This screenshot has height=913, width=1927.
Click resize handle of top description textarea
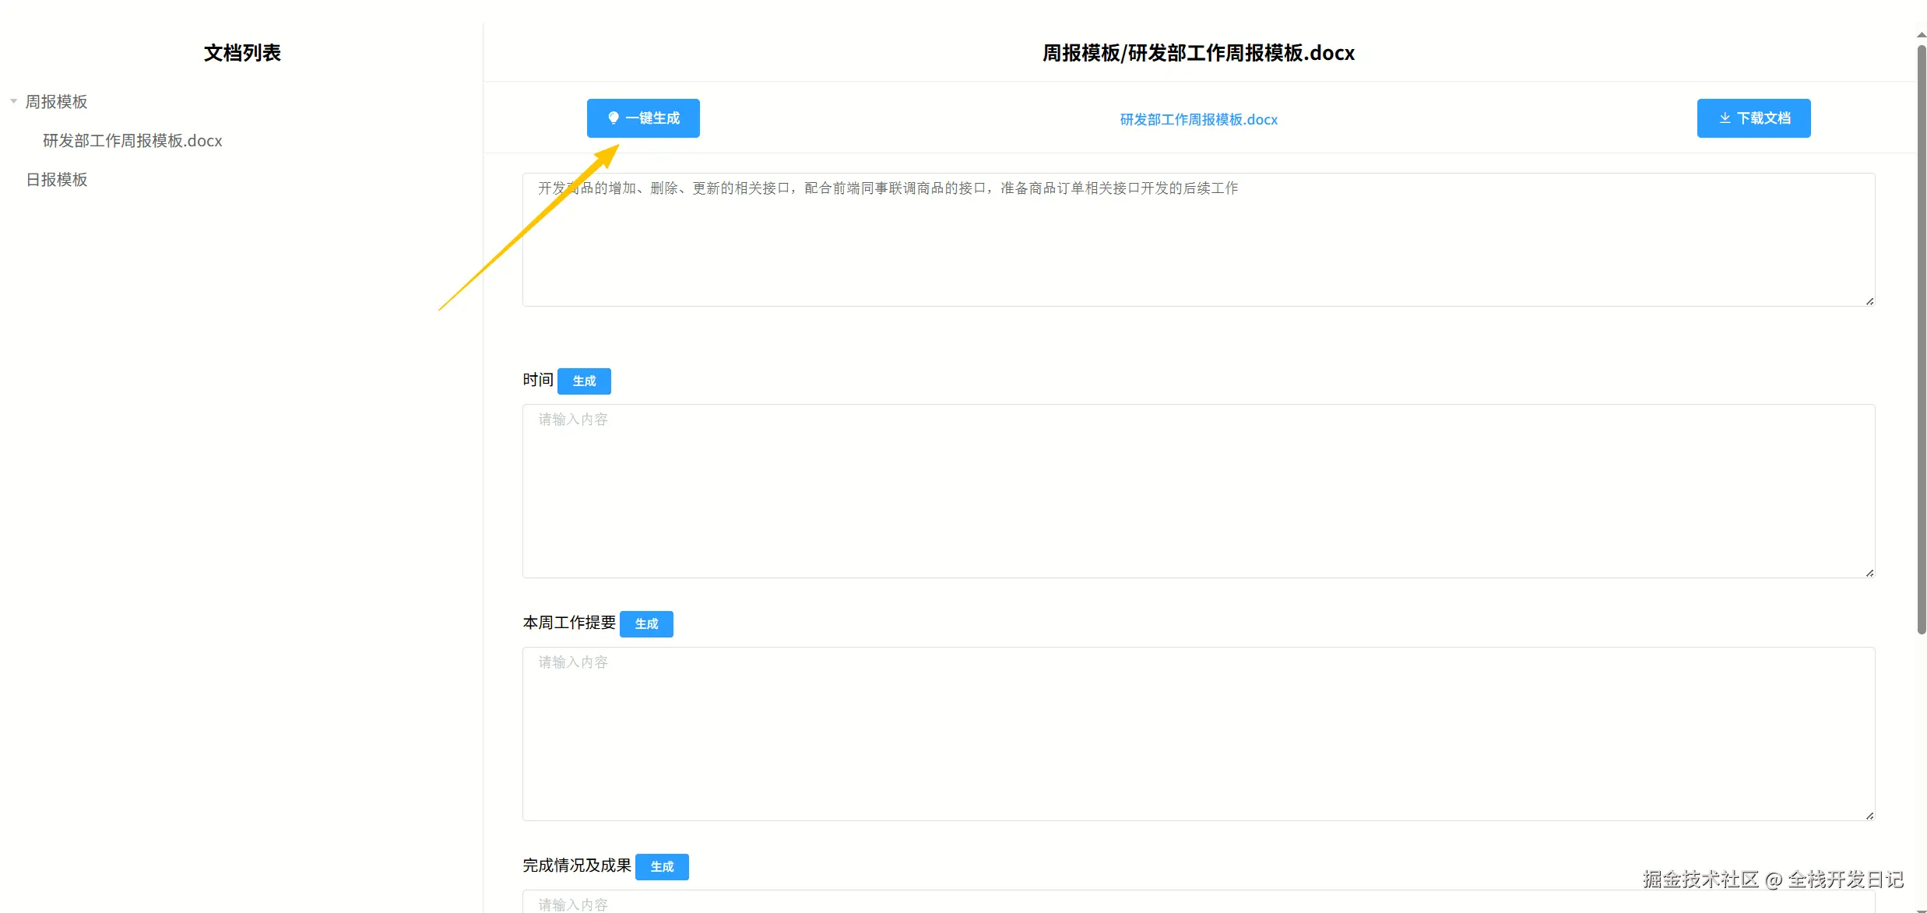[x=1869, y=301]
